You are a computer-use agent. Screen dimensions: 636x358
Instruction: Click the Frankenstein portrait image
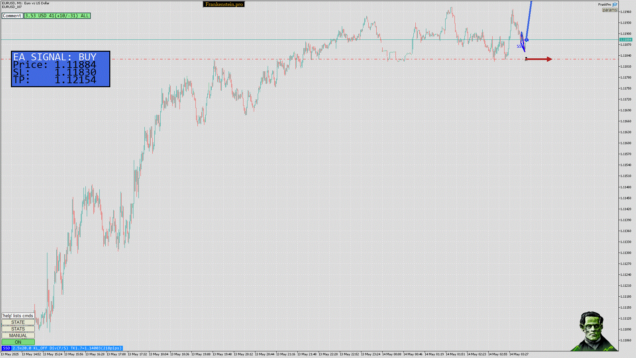594,331
